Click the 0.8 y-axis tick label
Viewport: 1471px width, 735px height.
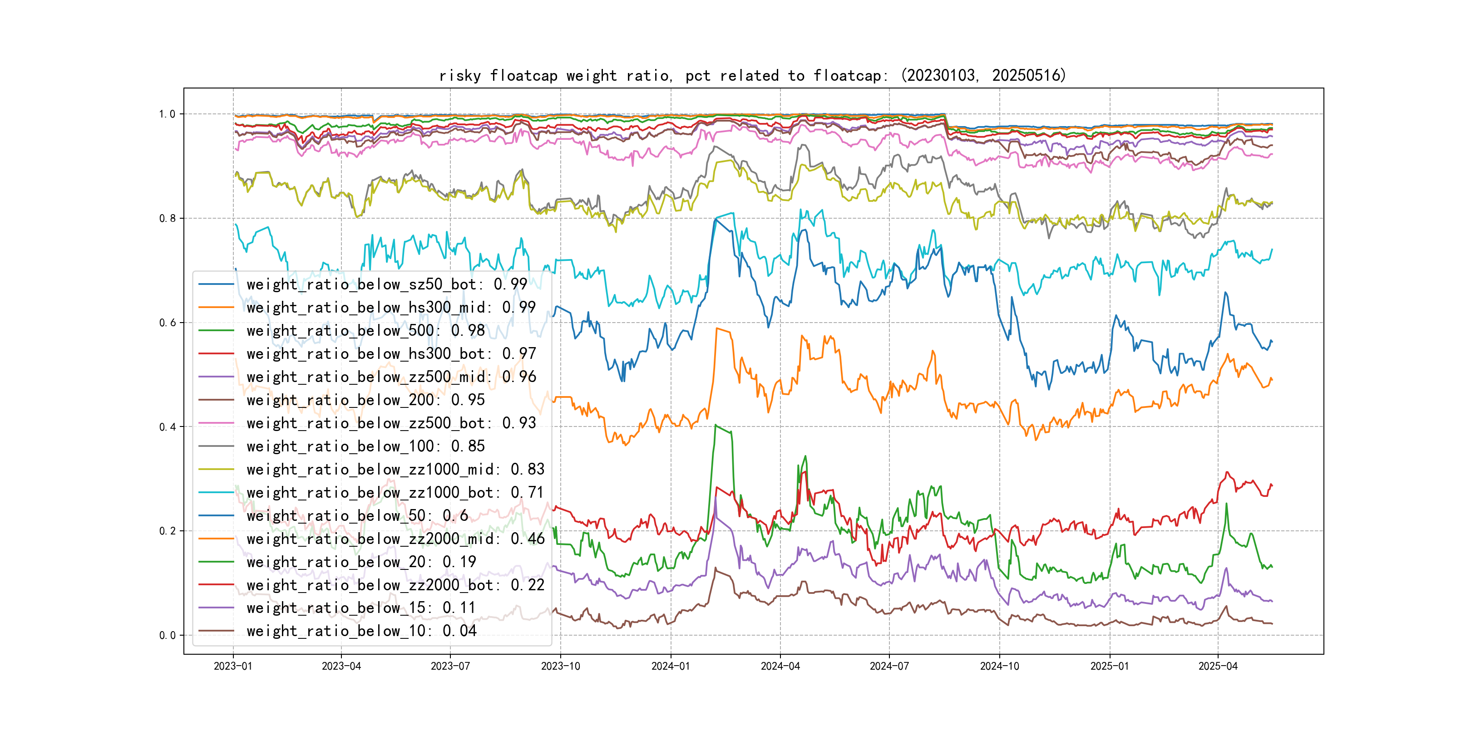coord(168,219)
